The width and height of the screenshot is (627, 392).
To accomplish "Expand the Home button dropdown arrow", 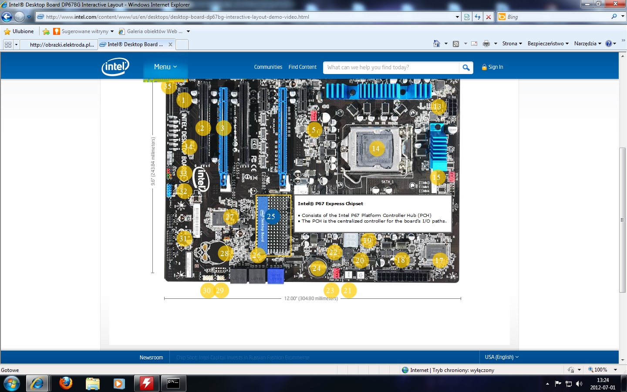I will 446,44.
